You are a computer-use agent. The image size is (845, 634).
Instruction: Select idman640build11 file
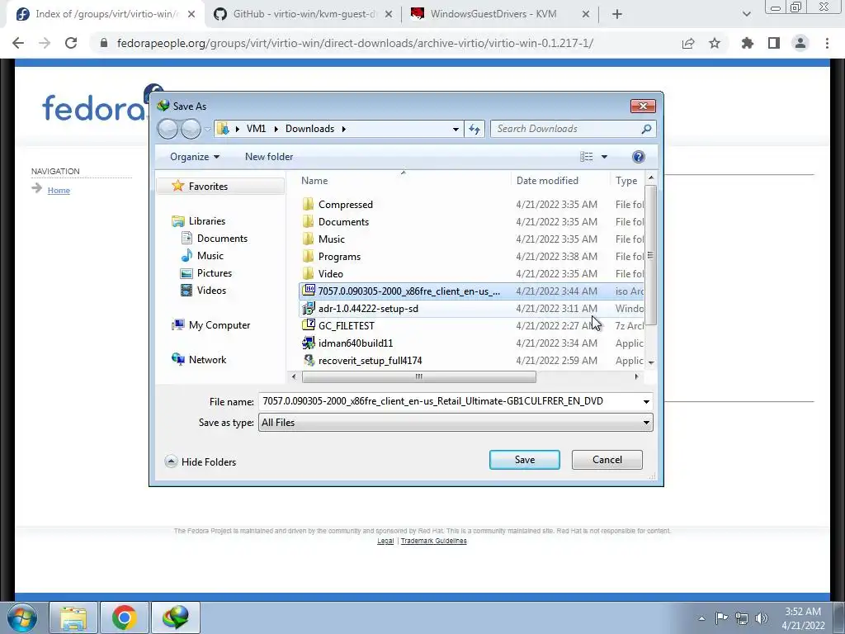(x=355, y=343)
